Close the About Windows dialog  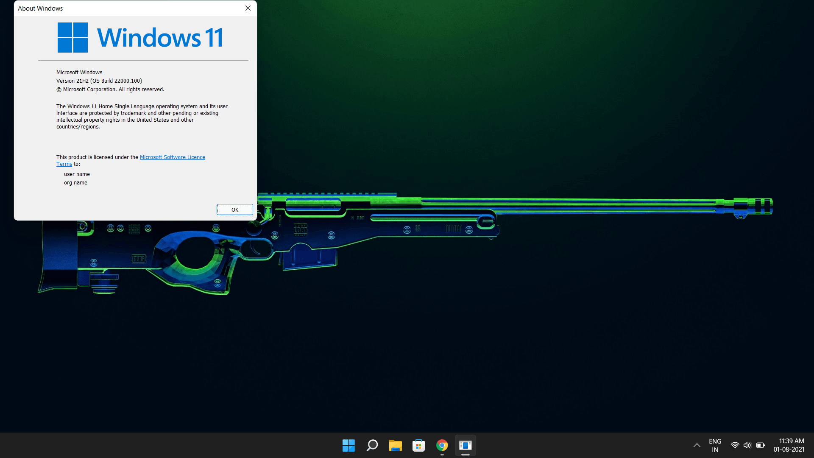(x=248, y=8)
